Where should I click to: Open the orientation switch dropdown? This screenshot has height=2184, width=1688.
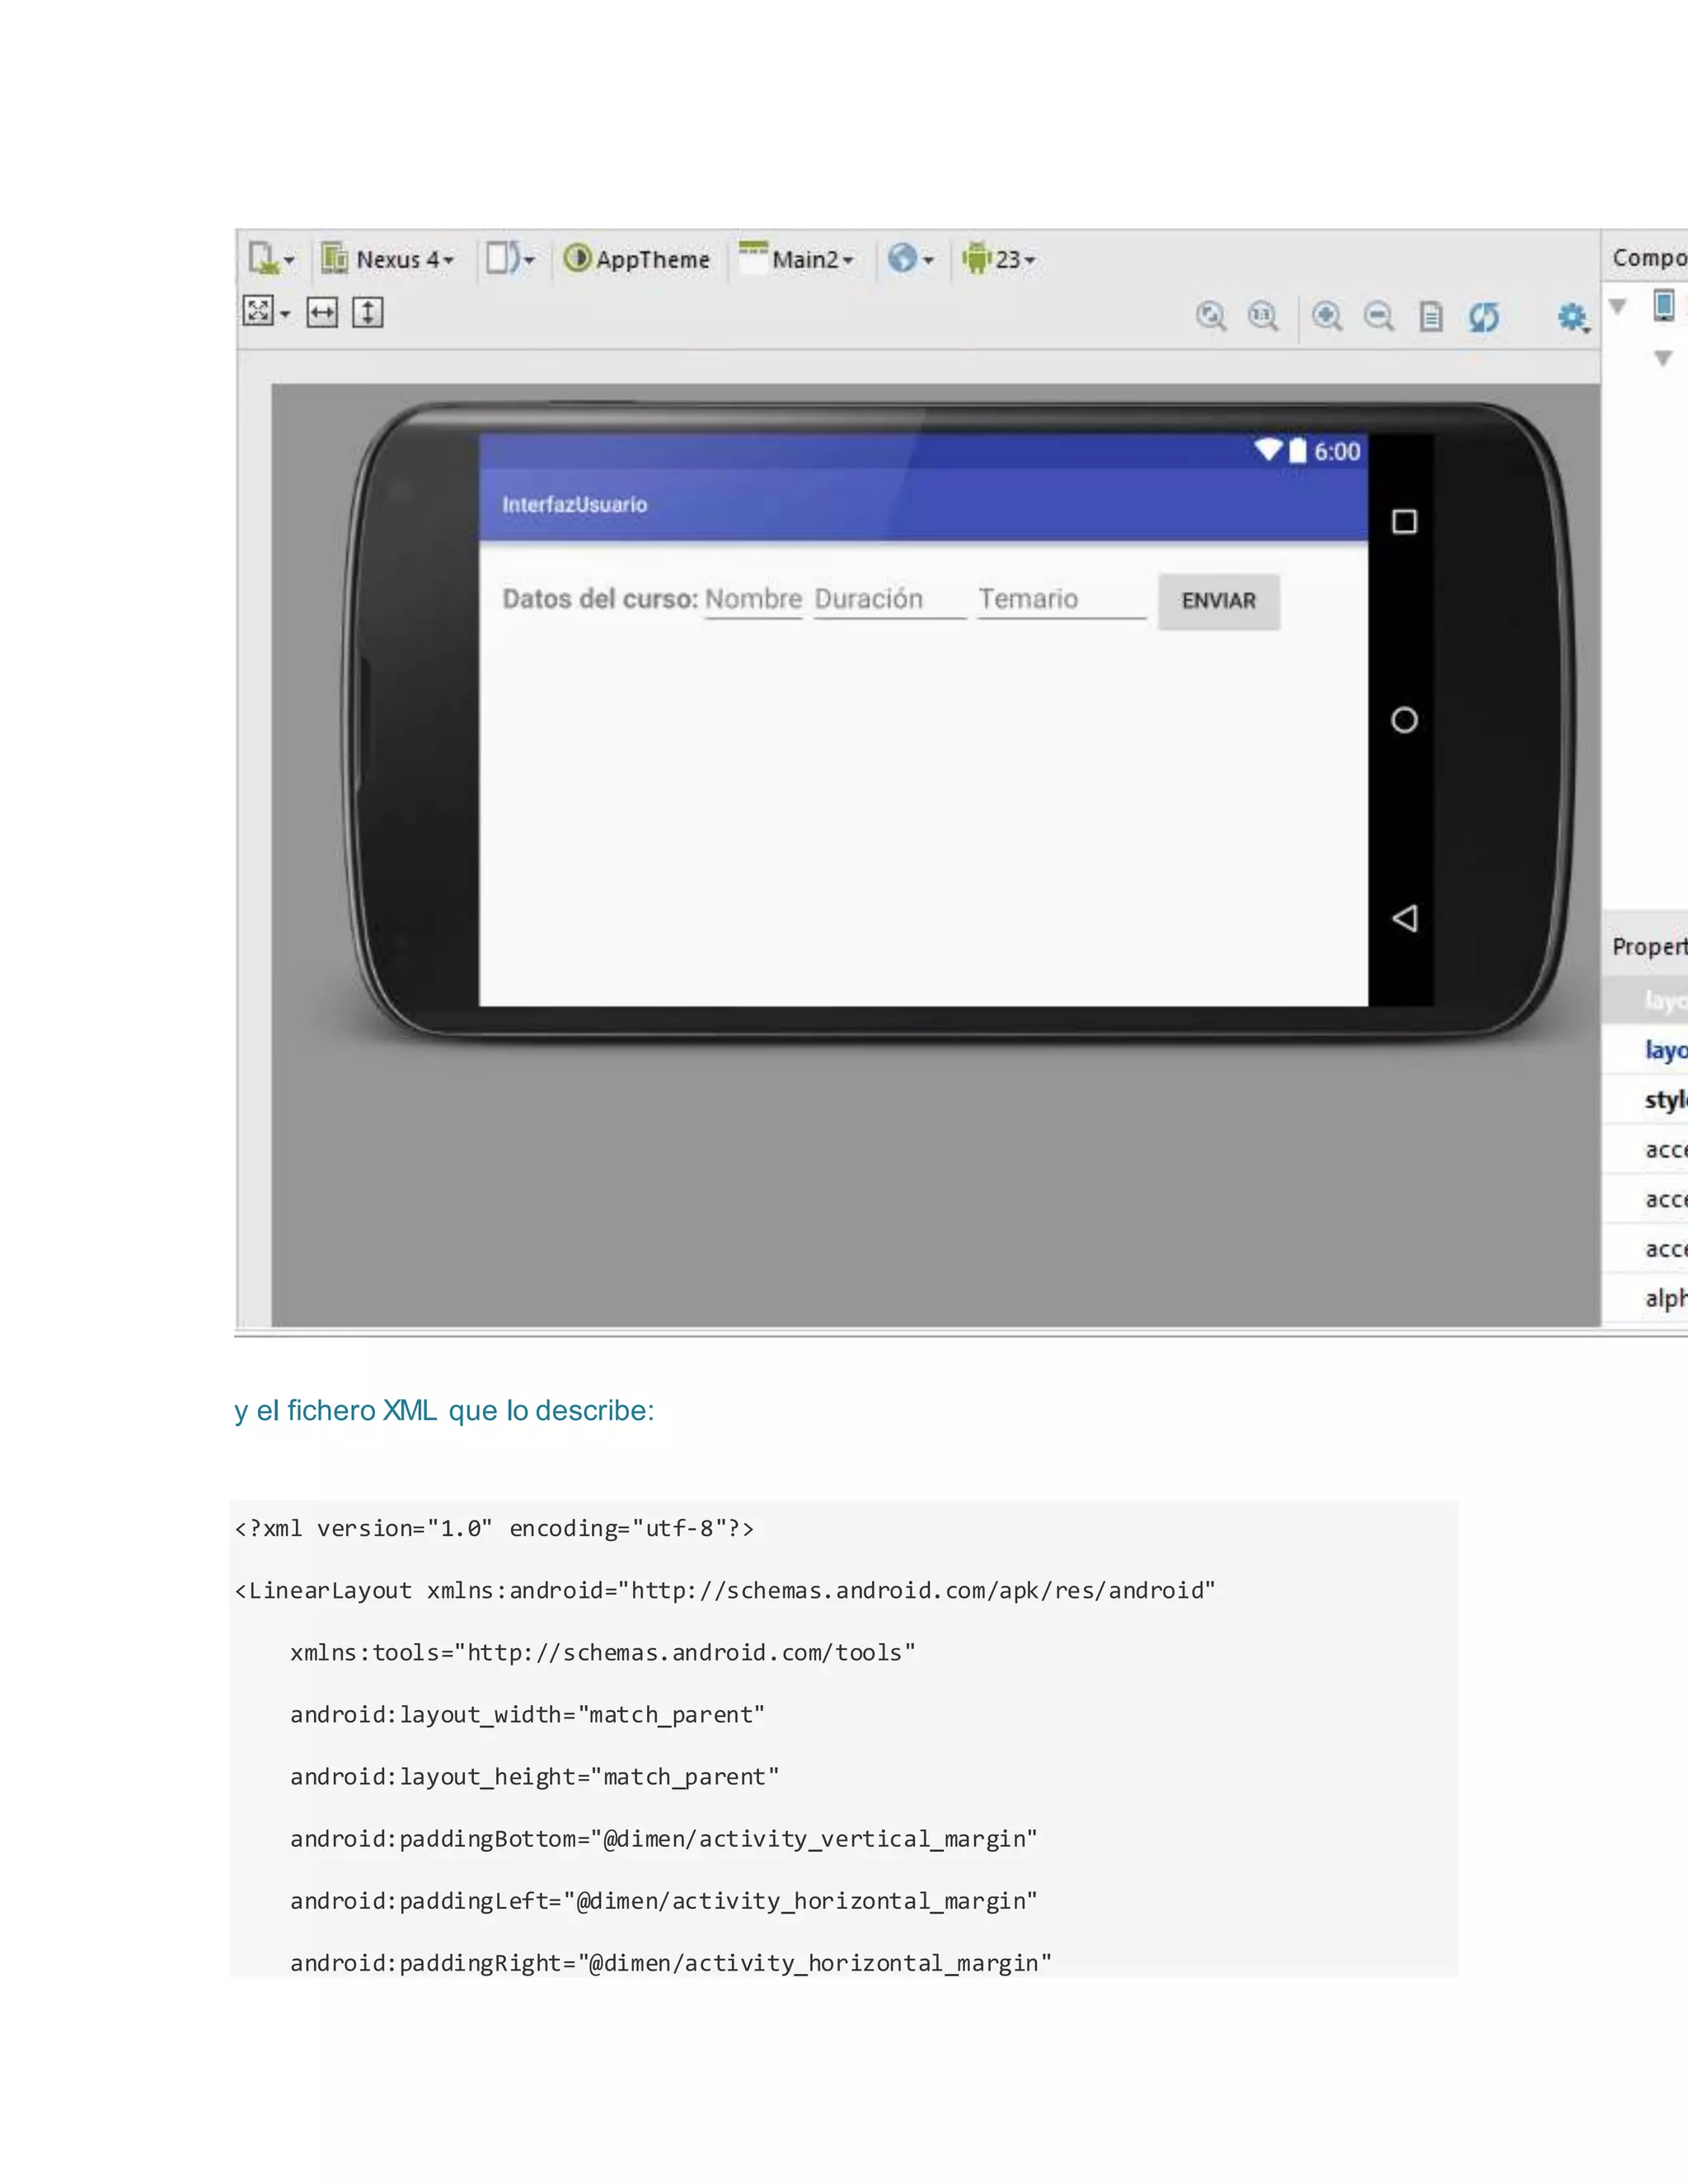tap(510, 259)
